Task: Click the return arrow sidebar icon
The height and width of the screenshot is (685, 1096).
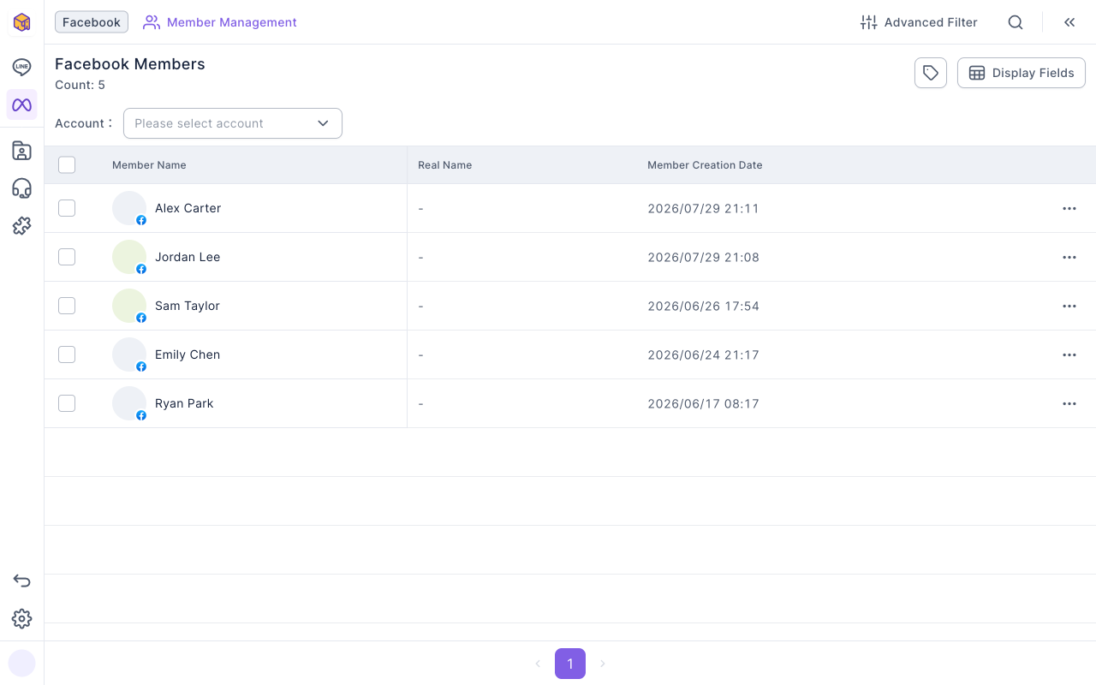Action: coord(21,581)
